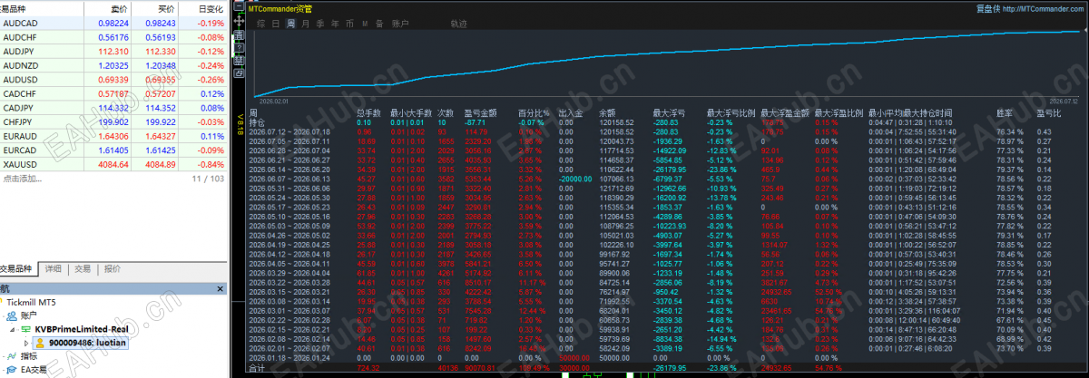Select the 交易品种 tab under Market Watch
Image resolution: width=1089 pixels, height=378 pixels.
[16, 269]
